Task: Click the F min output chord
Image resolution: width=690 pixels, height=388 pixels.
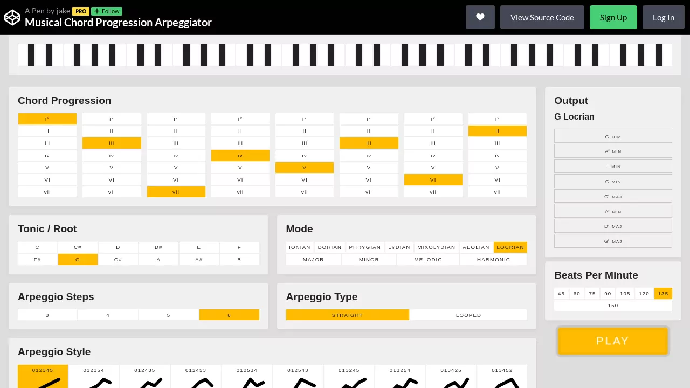Action: (613, 167)
